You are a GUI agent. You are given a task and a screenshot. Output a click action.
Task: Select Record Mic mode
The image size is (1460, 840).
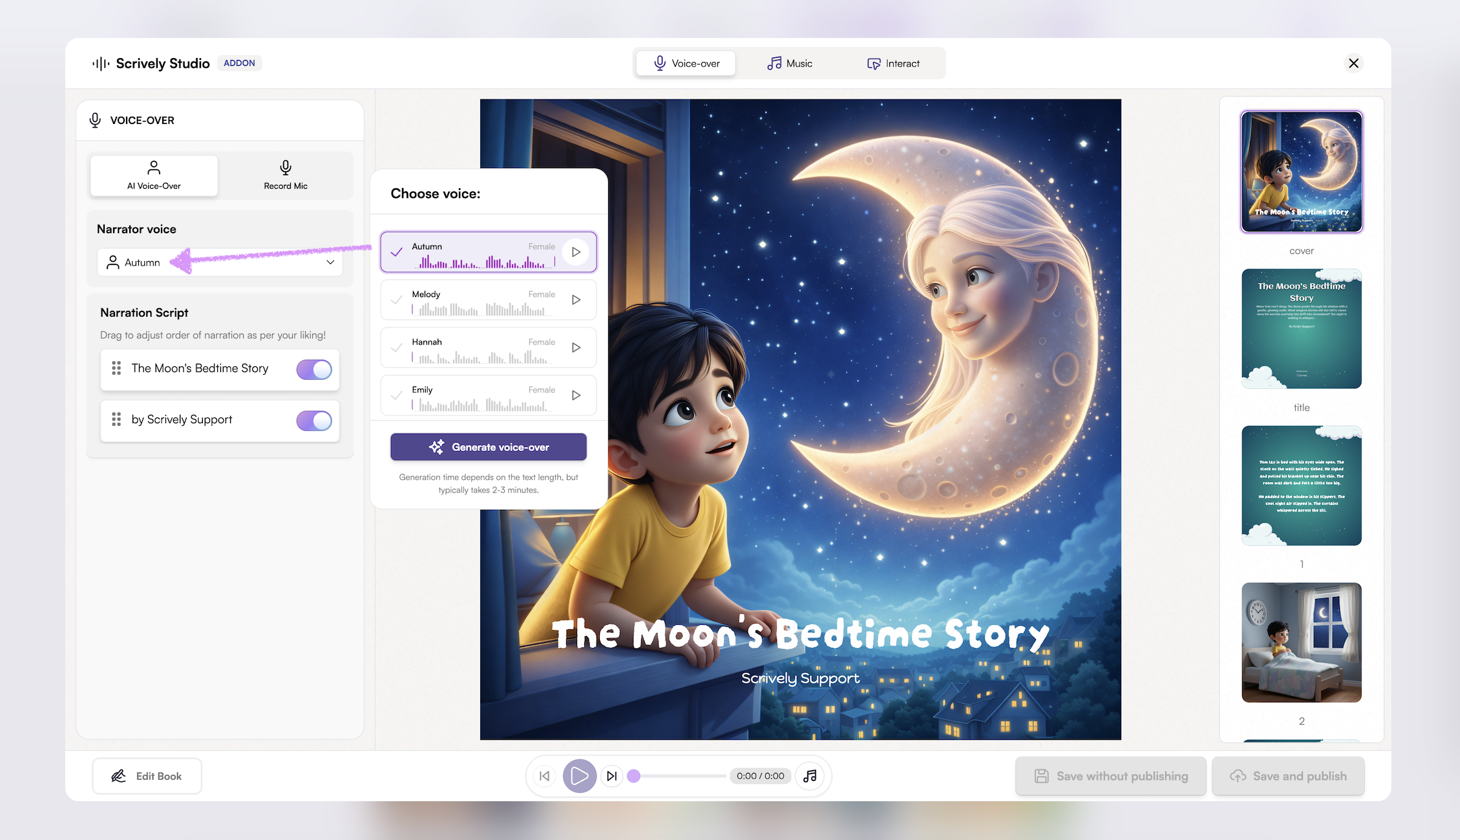pos(285,175)
